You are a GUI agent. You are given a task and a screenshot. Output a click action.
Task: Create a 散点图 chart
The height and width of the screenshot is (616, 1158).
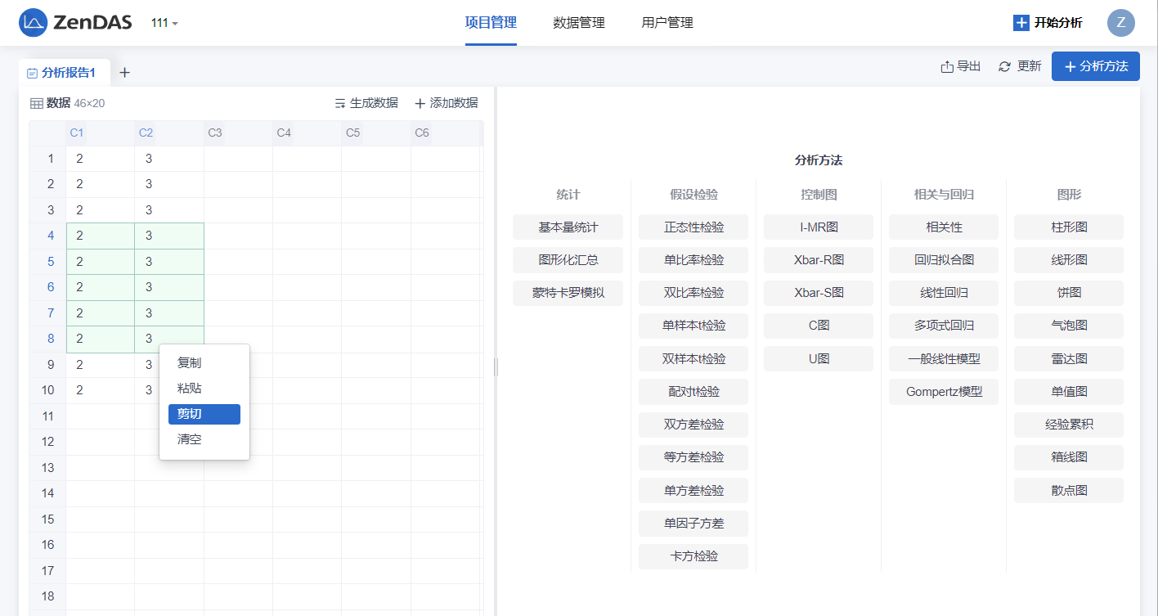[1069, 491]
